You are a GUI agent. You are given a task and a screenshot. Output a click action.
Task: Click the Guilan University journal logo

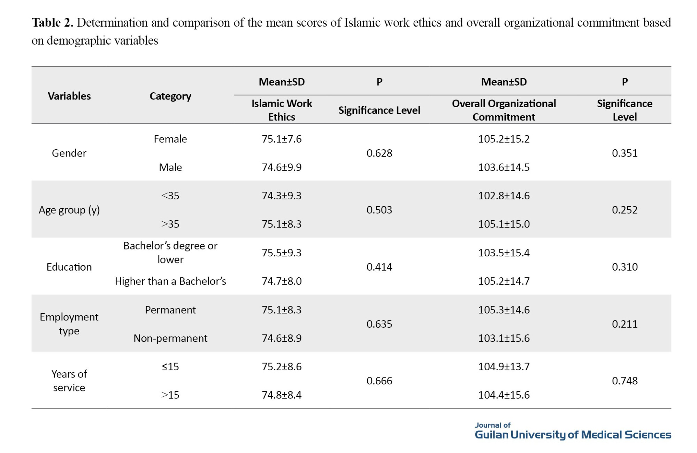(x=573, y=431)
